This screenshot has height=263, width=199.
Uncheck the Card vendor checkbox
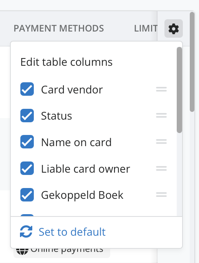point(27,89)
